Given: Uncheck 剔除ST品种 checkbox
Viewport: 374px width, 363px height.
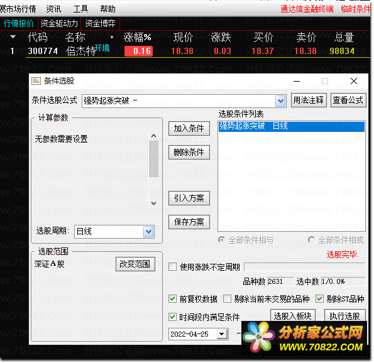Looking at the screenshot, I should 319,299.
